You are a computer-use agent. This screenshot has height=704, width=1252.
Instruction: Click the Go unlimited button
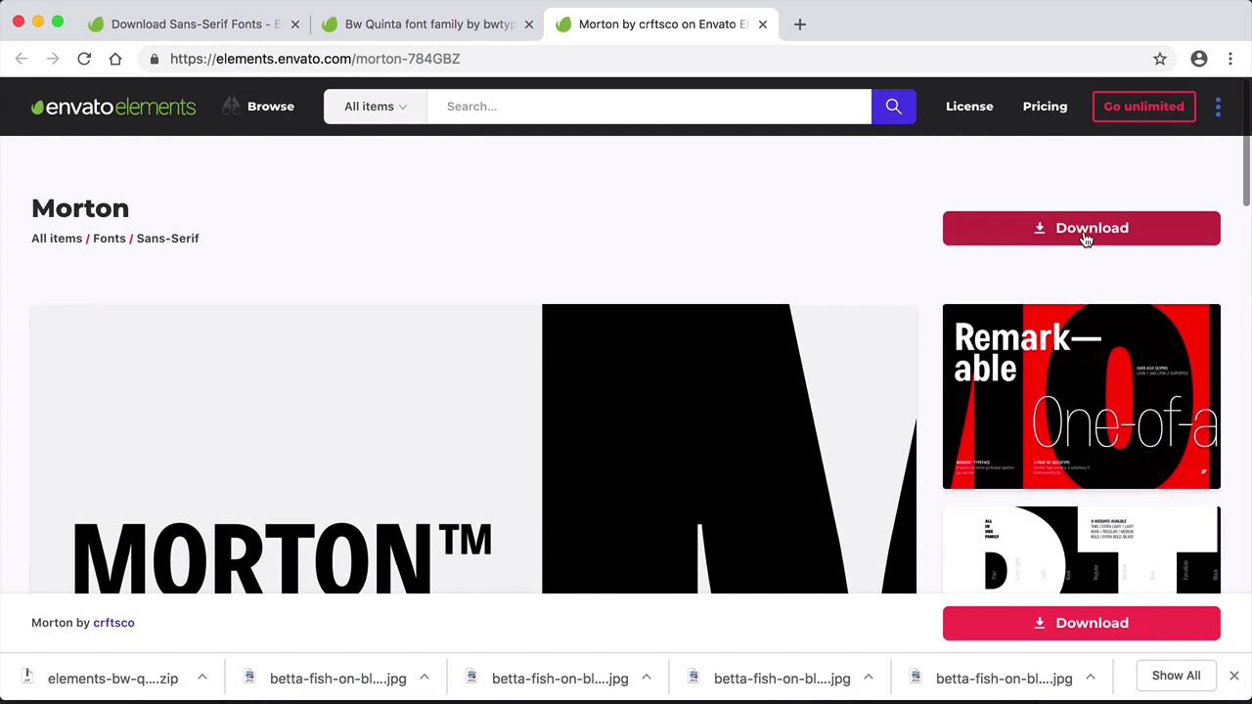coord(1143,107)
